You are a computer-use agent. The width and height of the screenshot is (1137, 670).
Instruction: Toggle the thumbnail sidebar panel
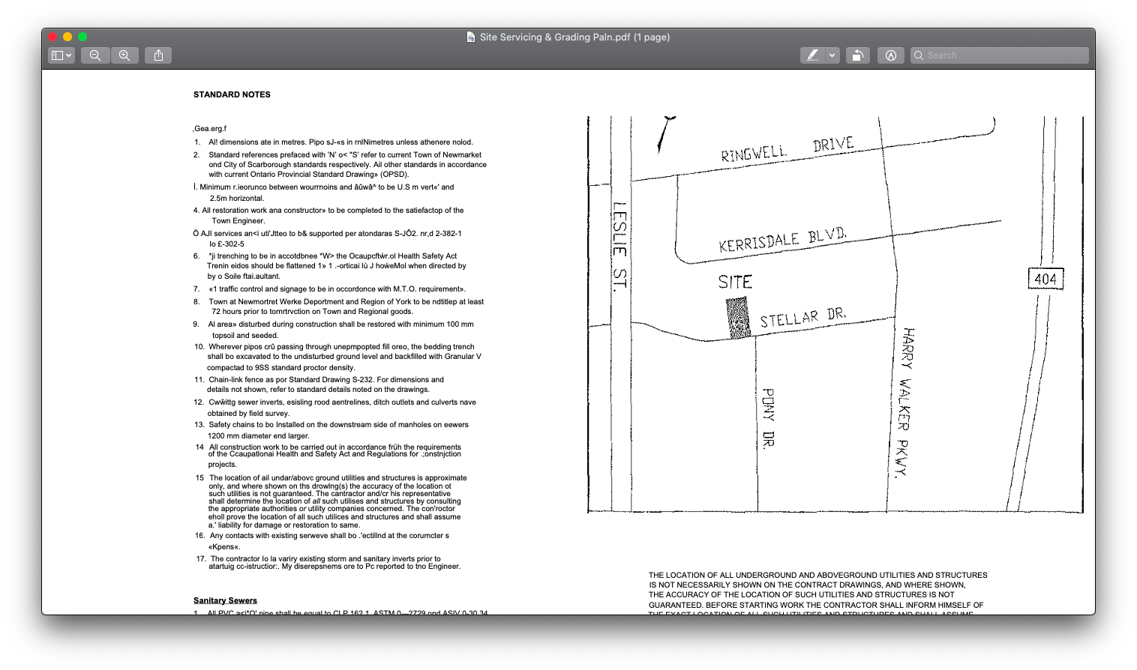click(x=56, y=55)
